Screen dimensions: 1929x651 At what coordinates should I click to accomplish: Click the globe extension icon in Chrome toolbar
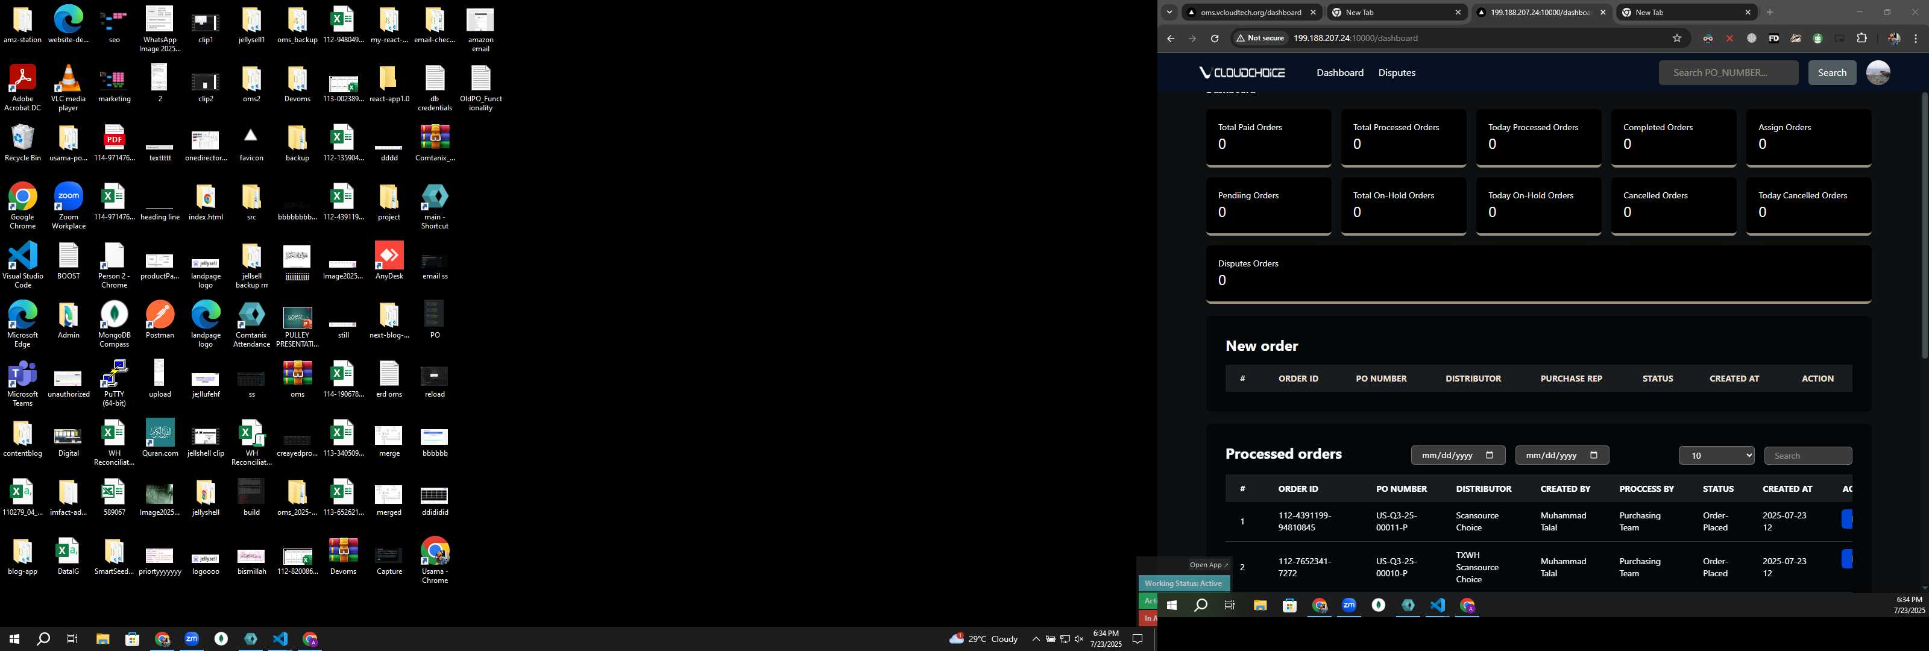1752,38
